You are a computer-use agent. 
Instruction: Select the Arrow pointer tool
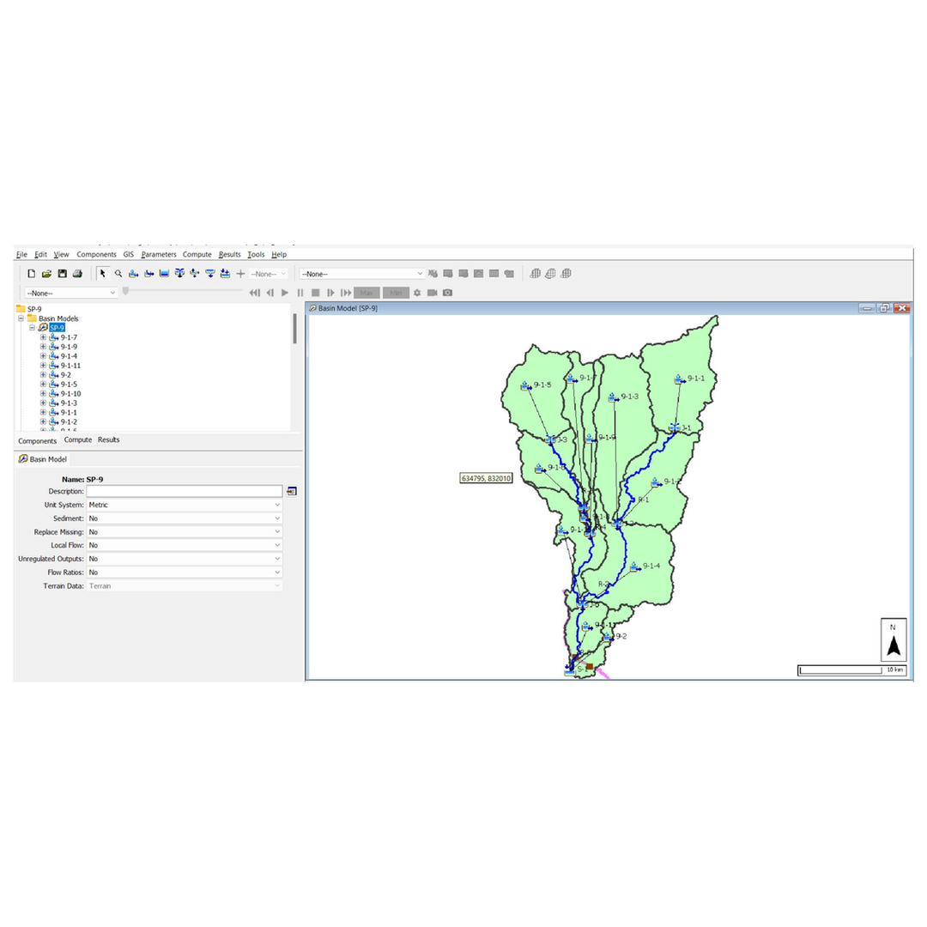point(103,274)
